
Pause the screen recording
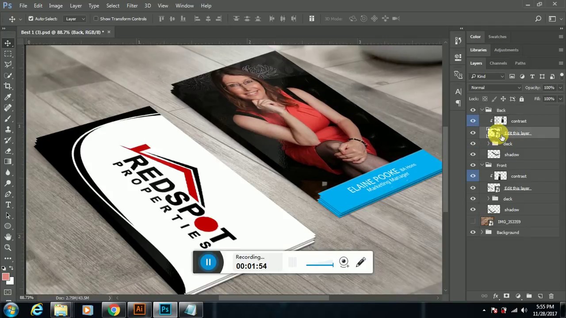pyautogui.click(x=208, y=262)
